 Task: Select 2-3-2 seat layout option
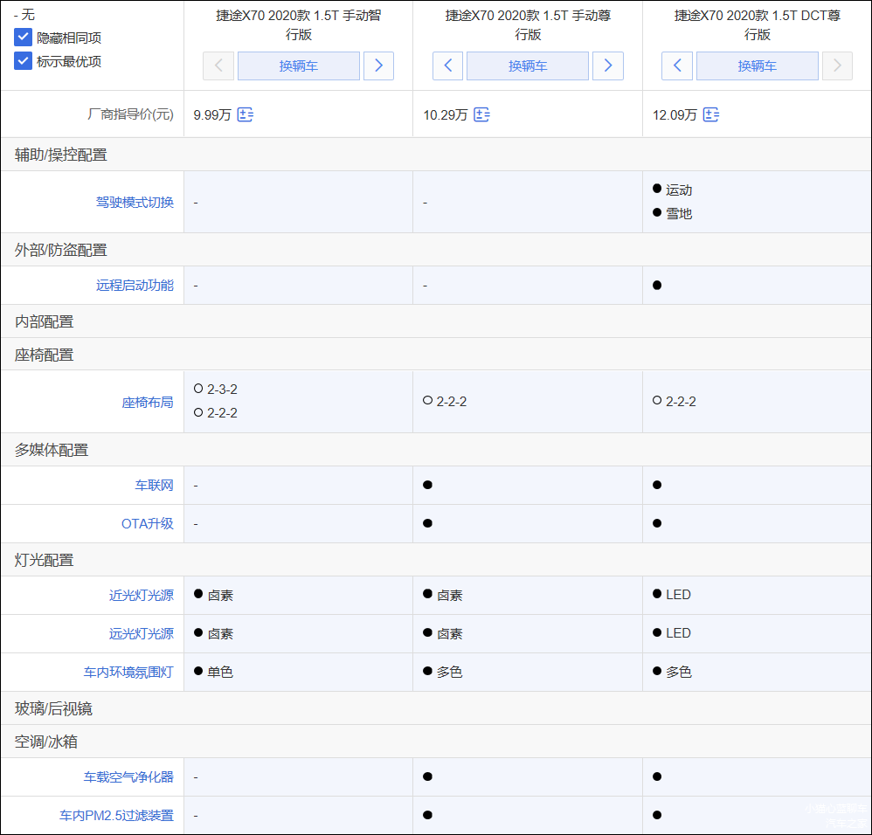215,390
